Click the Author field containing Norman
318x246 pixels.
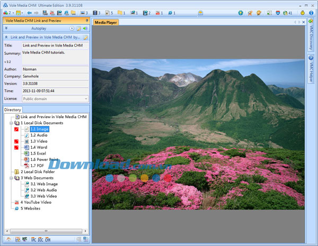point(55,69)
